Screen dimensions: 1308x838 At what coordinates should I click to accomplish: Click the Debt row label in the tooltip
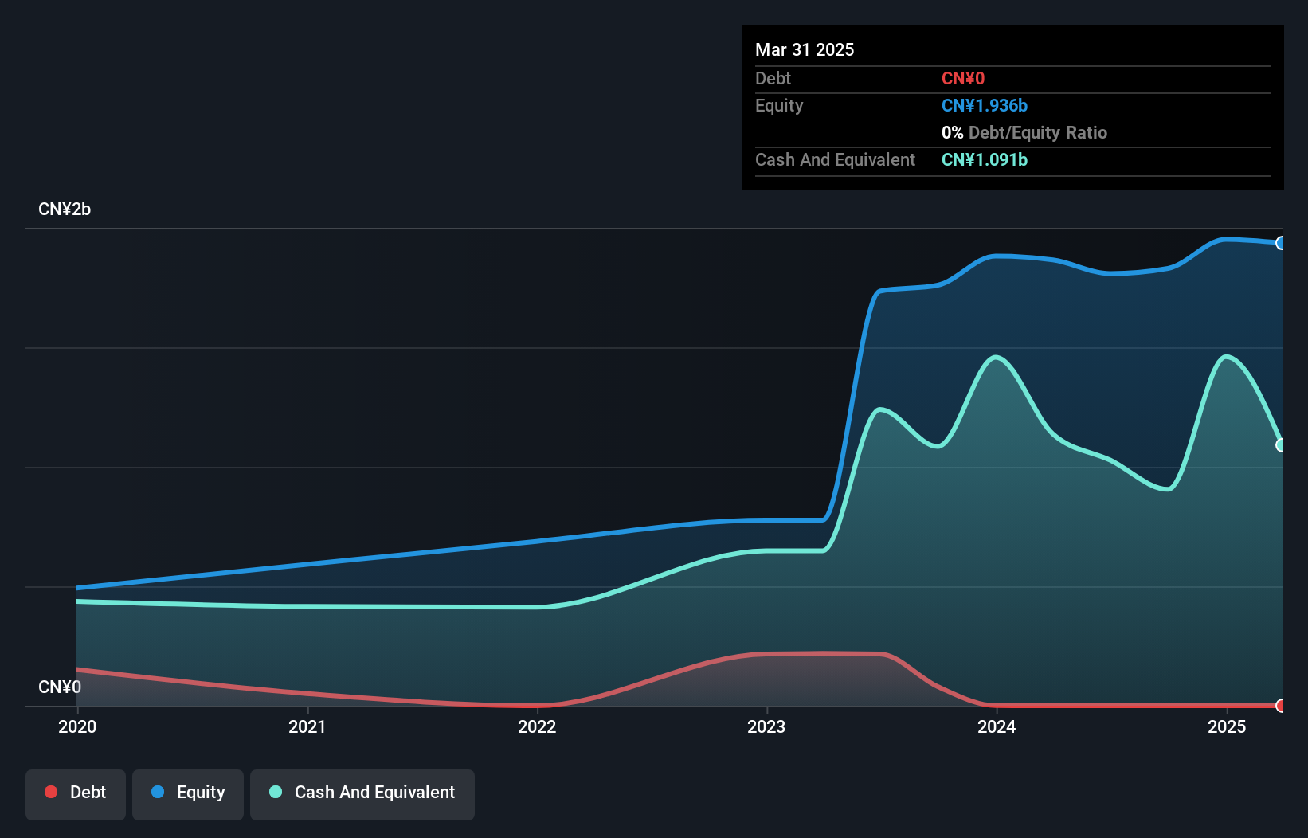click(773, 78)
